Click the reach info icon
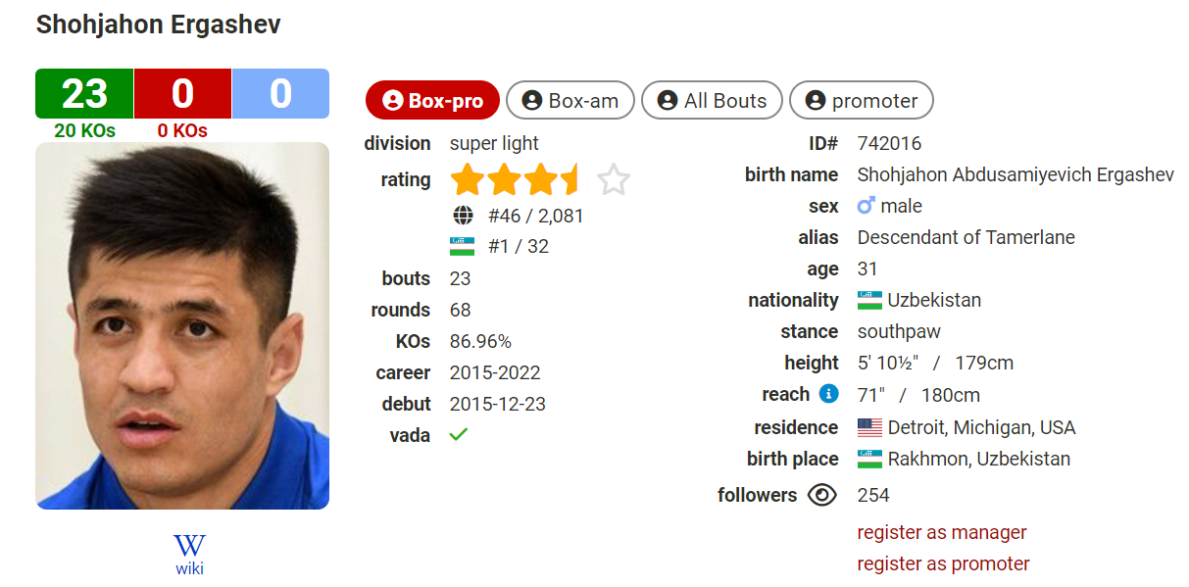This screenshot has height=587, width=1189. click(x=828, y=394)
